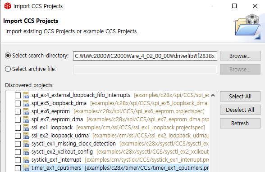
Task: Select the spi_ex7_eeprom_dma project name
Action: tap(57, 119)
